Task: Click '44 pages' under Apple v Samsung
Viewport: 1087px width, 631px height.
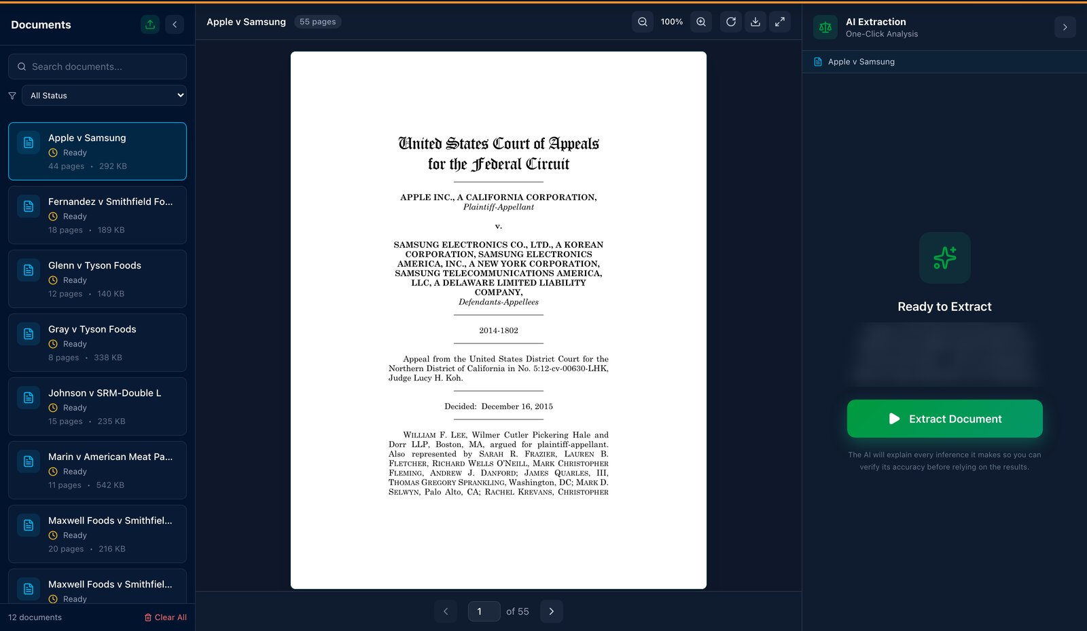Action: click(67, 166)
